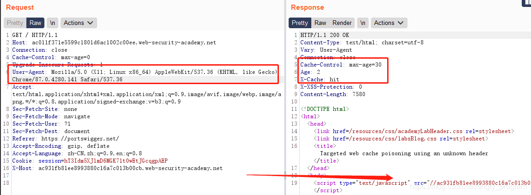Click the academyLabHeader.css link line
The height and width of the screenshot is (195, 531).
(414, 131)
